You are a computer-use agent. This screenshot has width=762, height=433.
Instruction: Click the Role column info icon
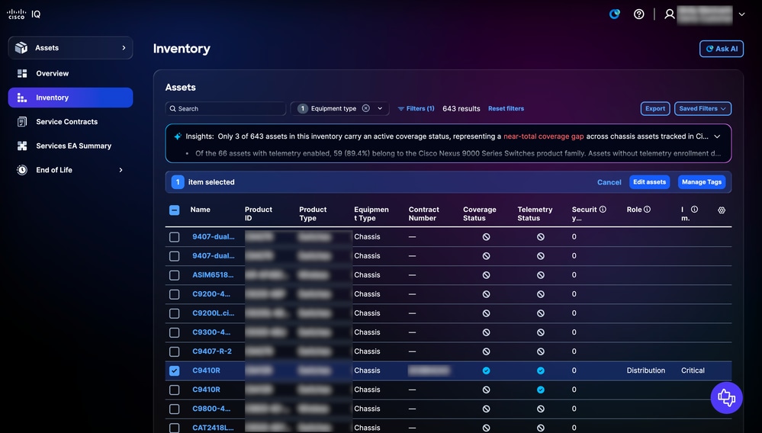click(x=648, y=209)
